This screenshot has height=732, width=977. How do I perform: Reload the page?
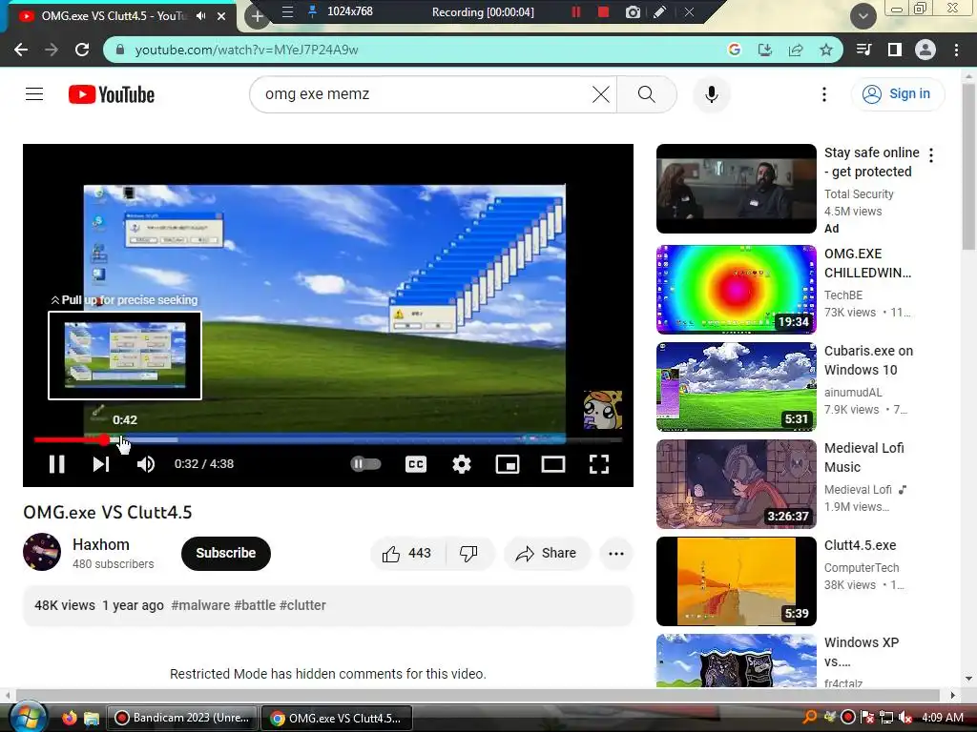[x=82, y=50]
